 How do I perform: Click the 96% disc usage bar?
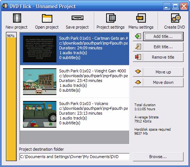11,96
